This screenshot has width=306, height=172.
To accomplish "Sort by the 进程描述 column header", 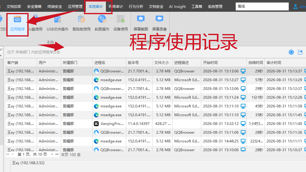I will click(x=187, y=63).
